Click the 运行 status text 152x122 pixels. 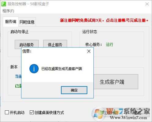click(109, 44)
